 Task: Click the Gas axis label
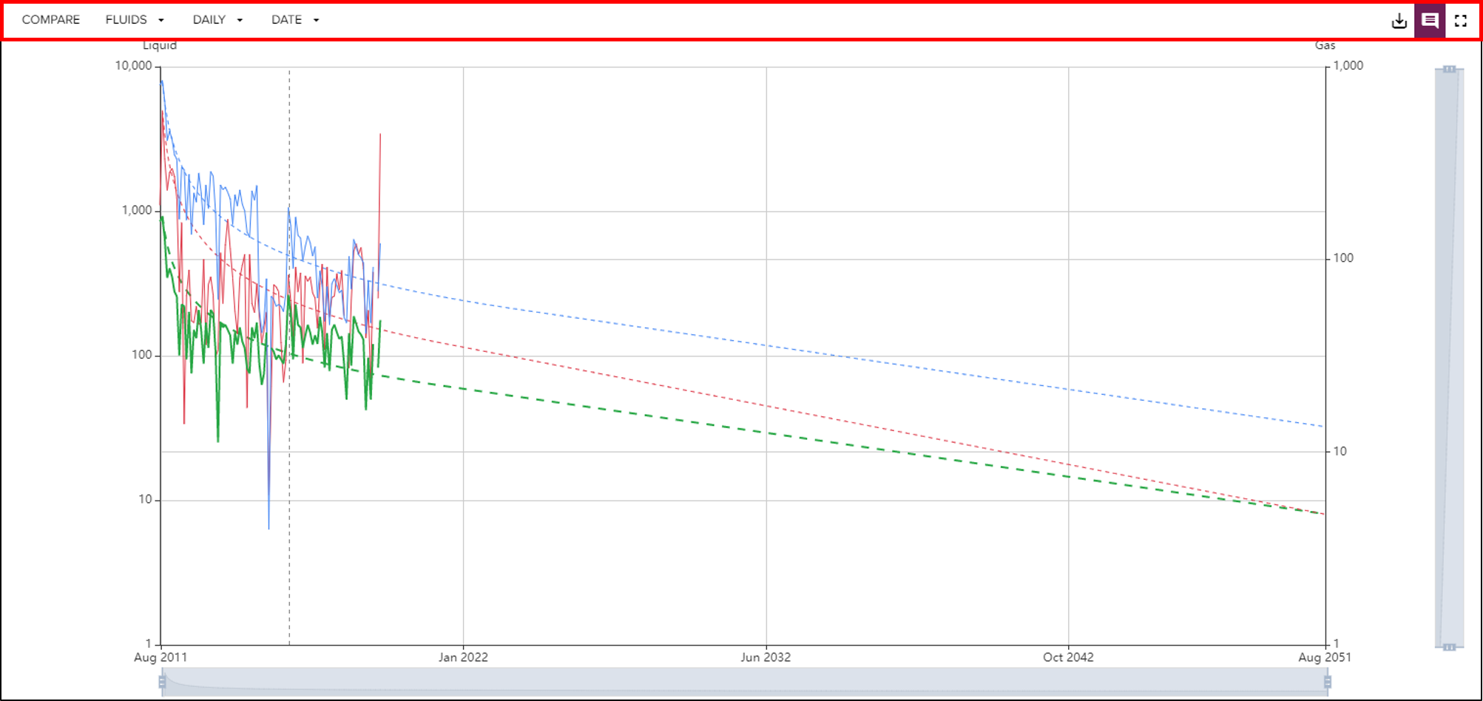point(1324,45)
